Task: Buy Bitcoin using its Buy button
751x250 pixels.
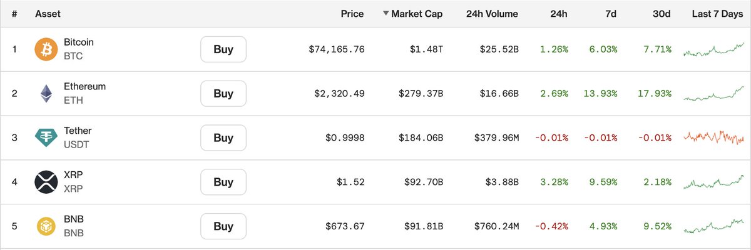Action: (223, 49)
